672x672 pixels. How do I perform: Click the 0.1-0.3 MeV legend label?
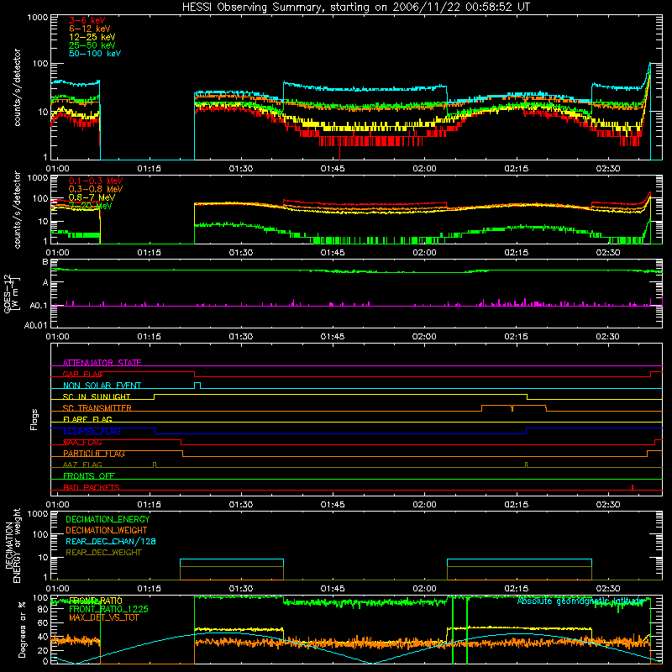[96, 181]
